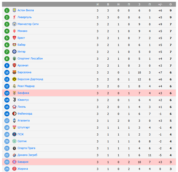This screenshot has width=178, height=172.
Task: Click the PSG club crest icon
Action: coord(14,134)
